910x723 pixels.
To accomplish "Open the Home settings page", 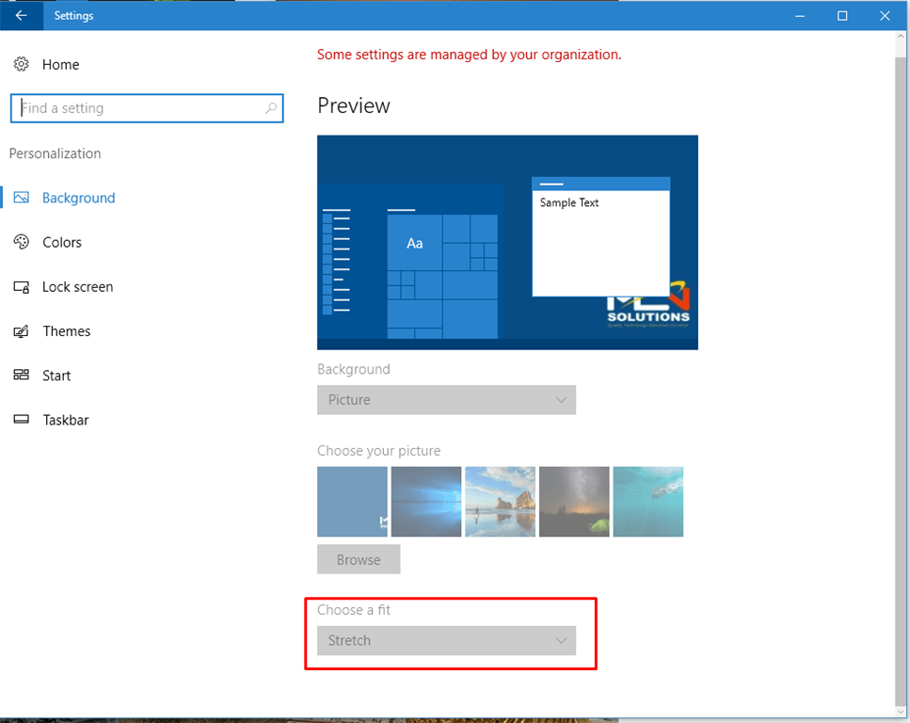I will (60, 64).
